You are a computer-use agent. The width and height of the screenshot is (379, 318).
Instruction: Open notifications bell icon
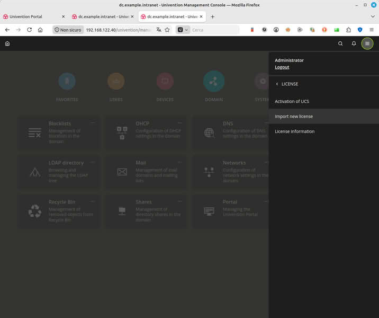(x=354, y=43)
